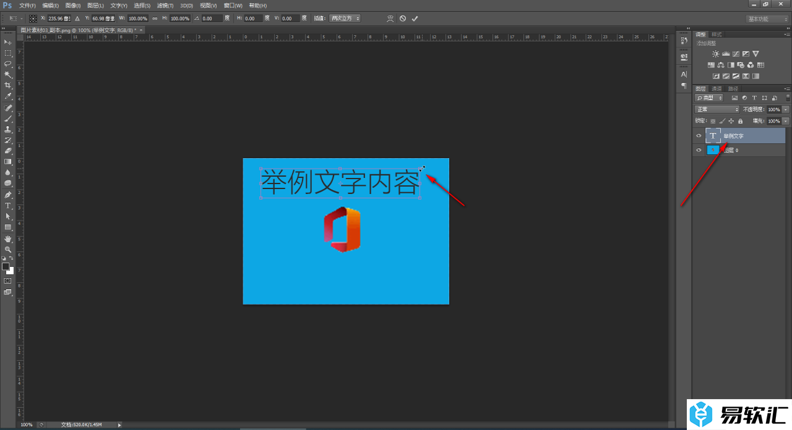Screen dimensions: 792x430
Task: Select the Blur tool
Action: 8,172
